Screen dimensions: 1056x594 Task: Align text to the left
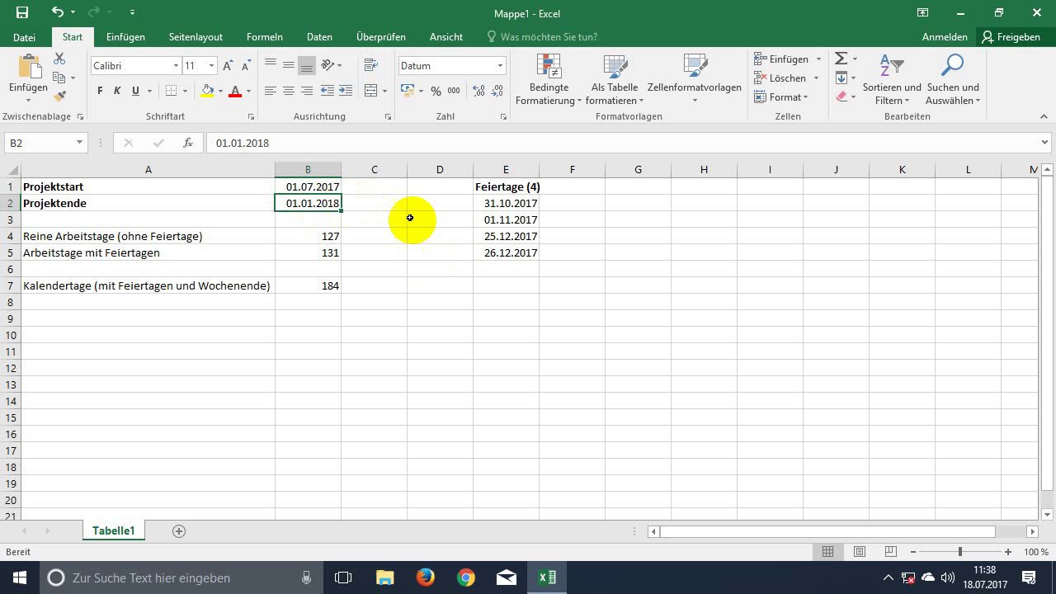pos(270,91)
